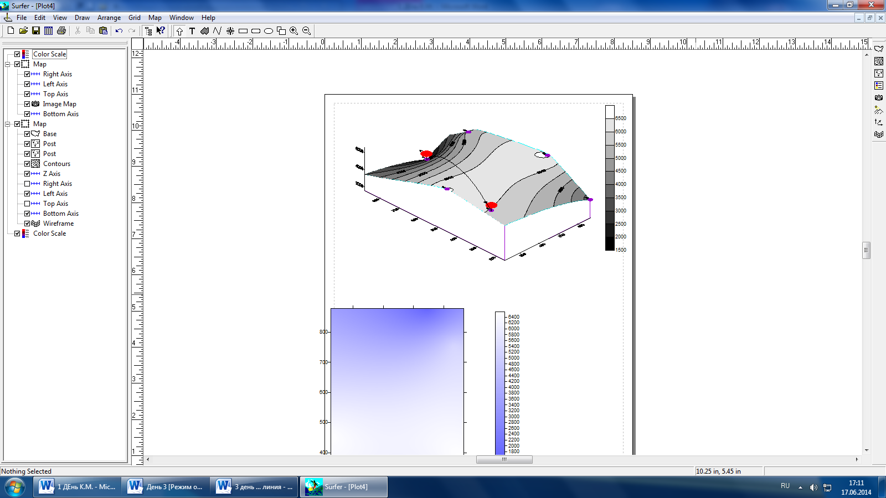The image size is (886, 498).
Task: Select the Image Map tree item
Action: 59,104
